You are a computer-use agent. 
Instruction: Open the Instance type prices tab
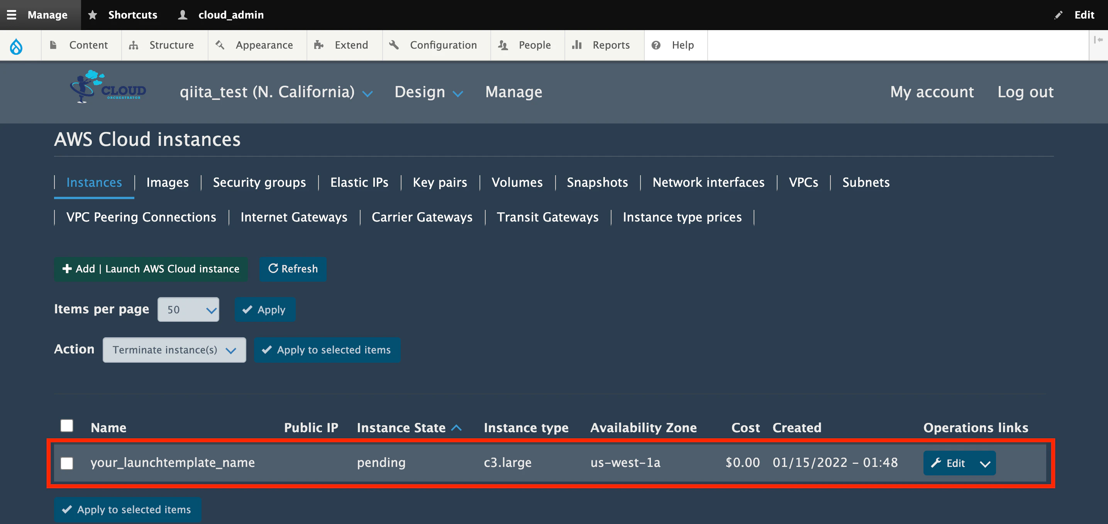coord(682,217)
